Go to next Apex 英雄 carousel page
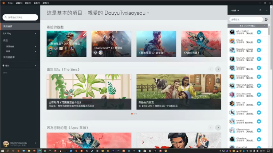This screenshot has height=153, width=273. (x=218, y=128)
